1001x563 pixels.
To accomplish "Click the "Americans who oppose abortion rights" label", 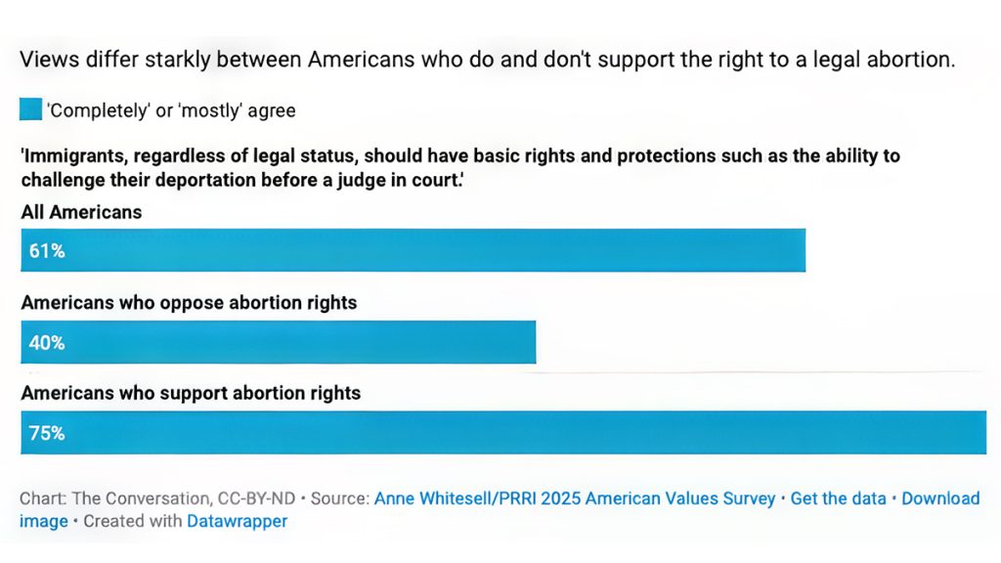I will click(x=189, y=303).
